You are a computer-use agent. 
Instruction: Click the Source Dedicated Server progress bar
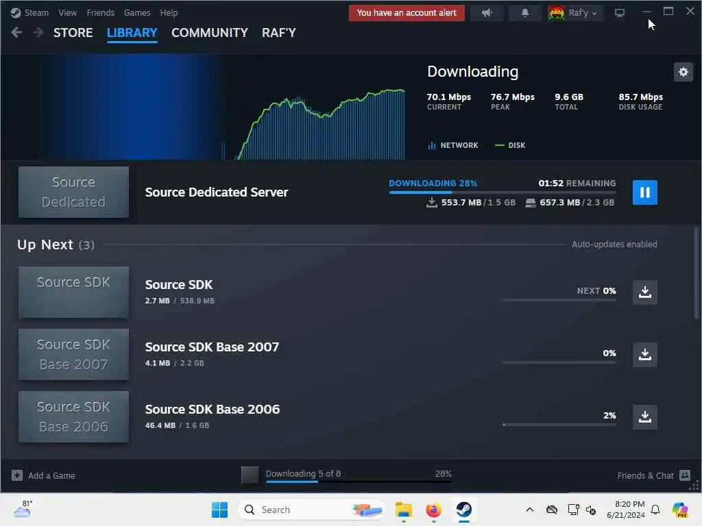pos(503,192)
